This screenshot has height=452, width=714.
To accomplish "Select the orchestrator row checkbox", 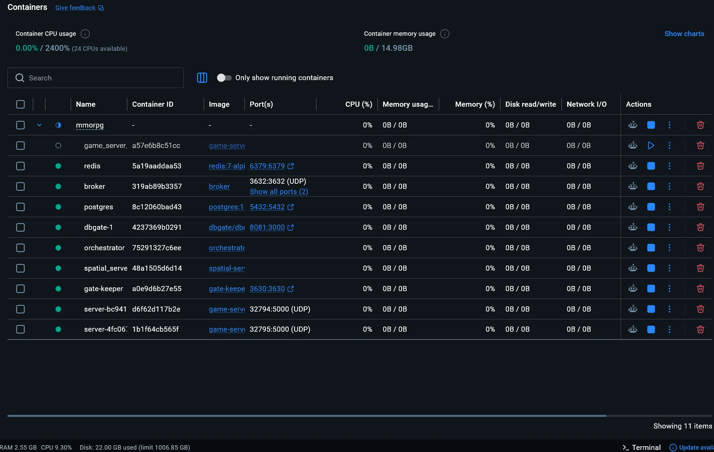I will [x=20, y=248].
